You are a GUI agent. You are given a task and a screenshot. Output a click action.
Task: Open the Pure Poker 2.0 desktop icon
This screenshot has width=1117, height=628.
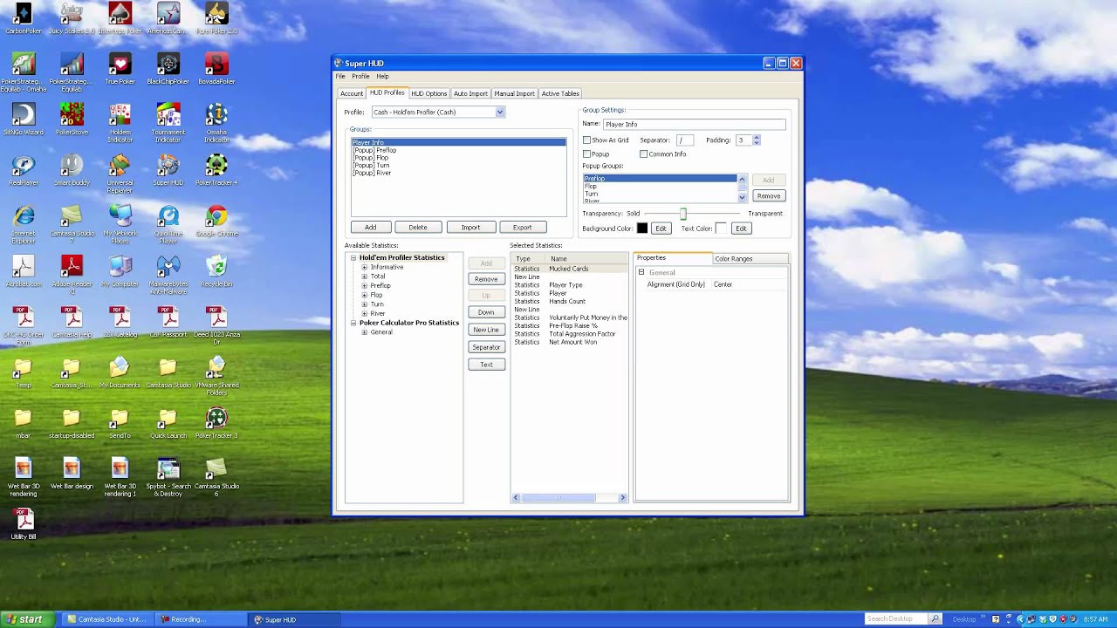tap(216, 19)
